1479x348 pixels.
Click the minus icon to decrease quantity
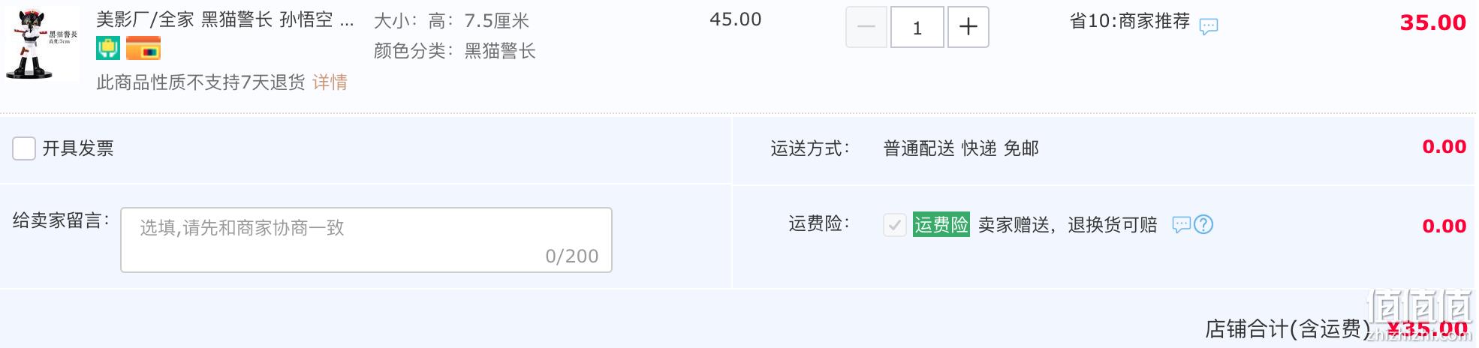[x=866, y=27]
